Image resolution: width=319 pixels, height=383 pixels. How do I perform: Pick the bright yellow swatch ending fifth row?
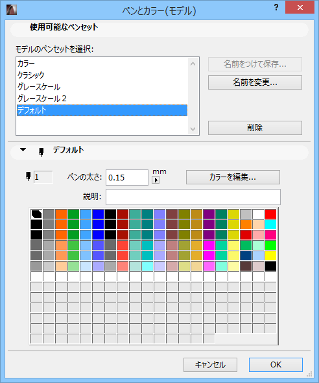(x=270, y=256)
